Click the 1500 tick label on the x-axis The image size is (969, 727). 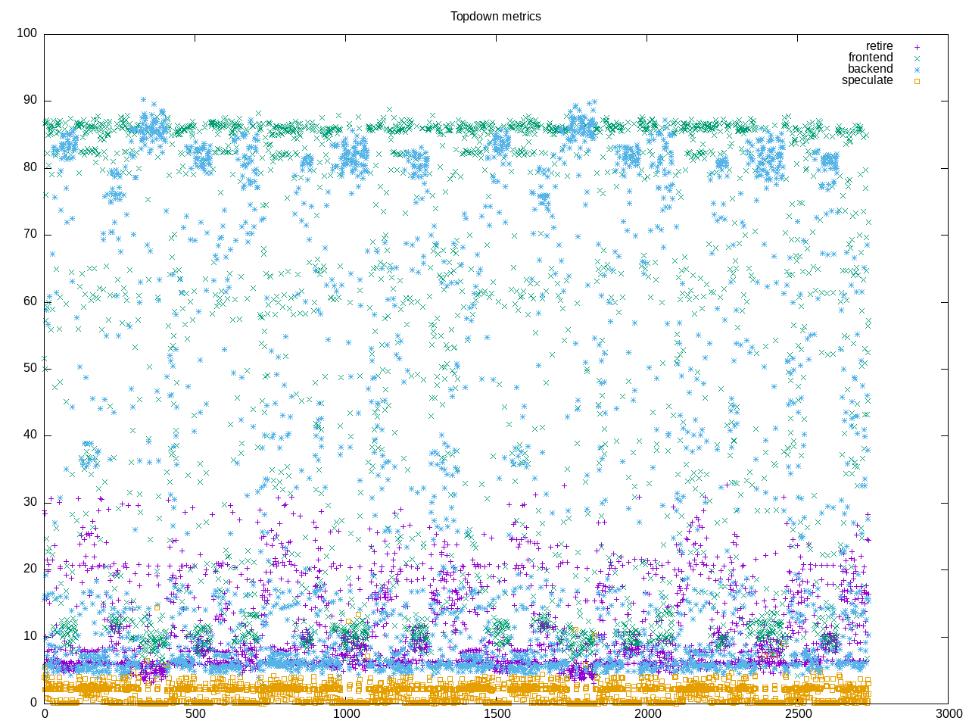pos(496,714)
